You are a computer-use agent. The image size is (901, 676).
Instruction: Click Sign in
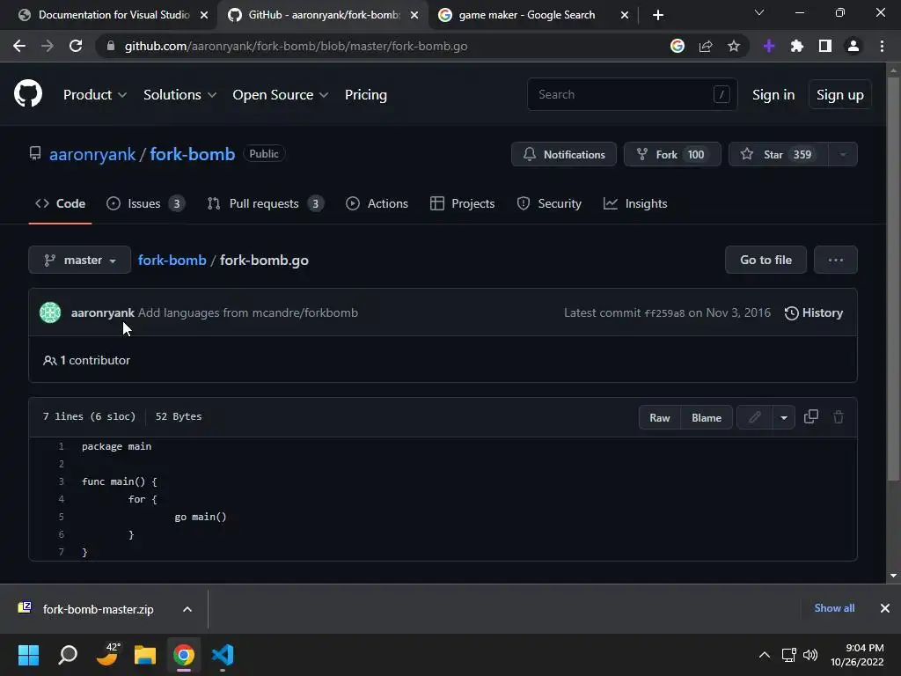(773, 95)
